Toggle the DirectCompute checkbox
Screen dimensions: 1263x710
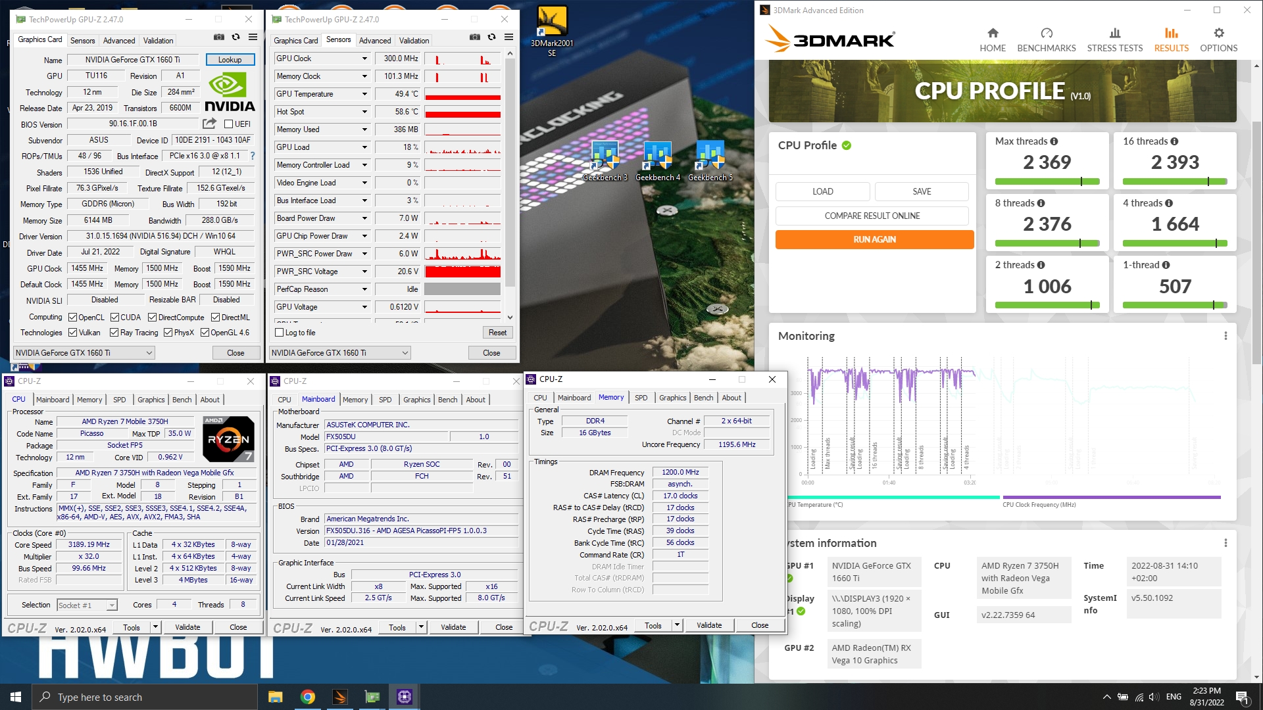pos(152,318)
